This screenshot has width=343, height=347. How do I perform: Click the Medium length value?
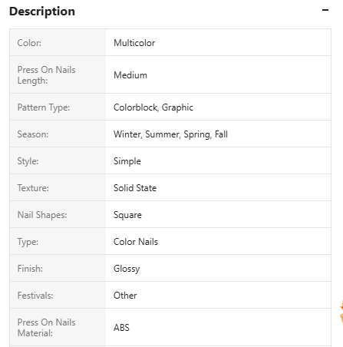click(130, 75)
